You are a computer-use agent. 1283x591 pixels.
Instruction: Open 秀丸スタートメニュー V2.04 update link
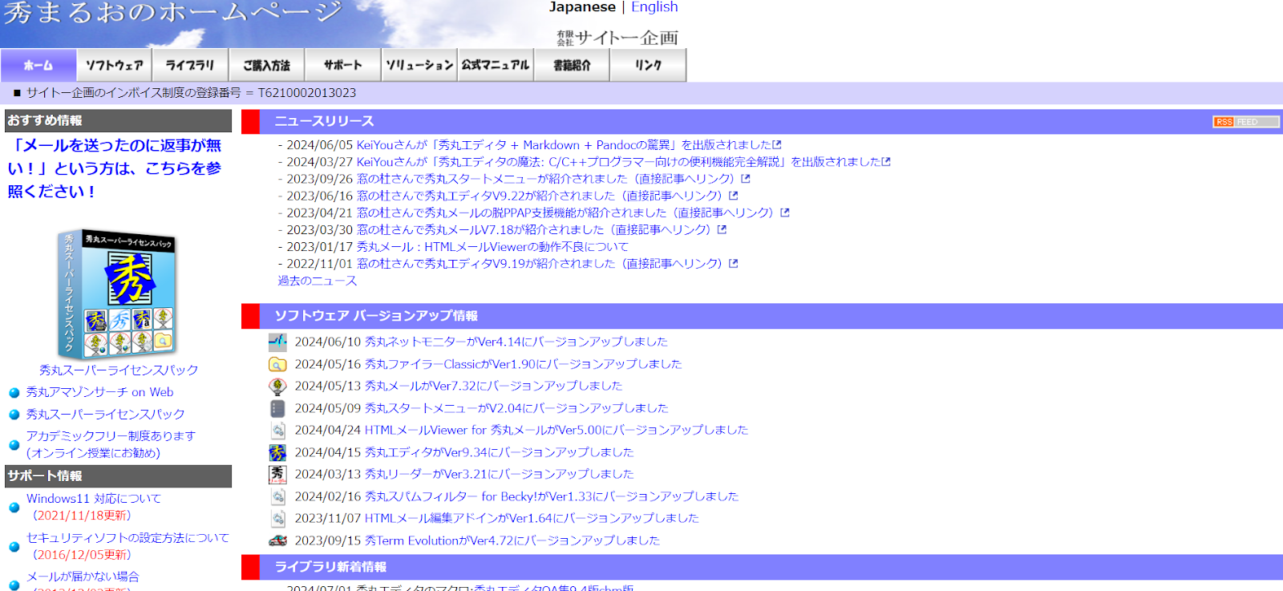[x=516, y=408]
